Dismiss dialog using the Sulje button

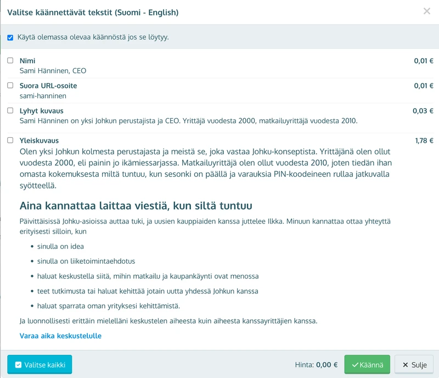click(x=415, y=365)
